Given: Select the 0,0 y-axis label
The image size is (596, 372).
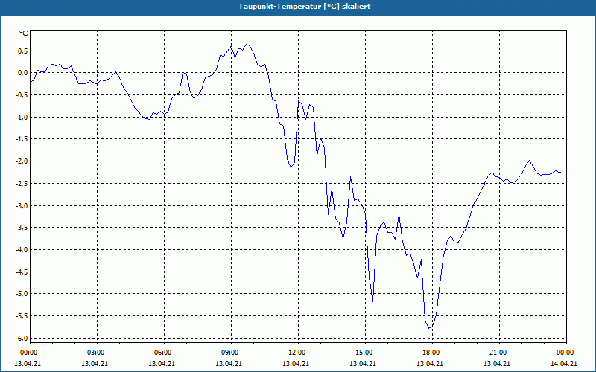Looking at the screenshot, I should [x=22, y=73].
